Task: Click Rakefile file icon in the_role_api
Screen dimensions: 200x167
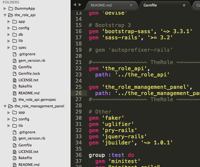Action: 15,87
